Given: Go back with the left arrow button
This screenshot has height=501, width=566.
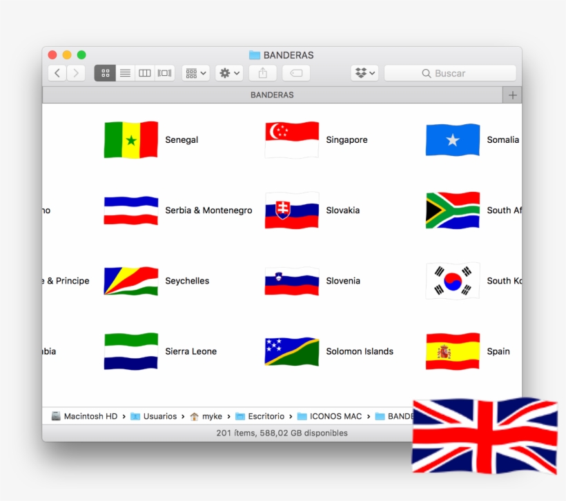Looking at the screenshot, I should (x=57, y=73).
